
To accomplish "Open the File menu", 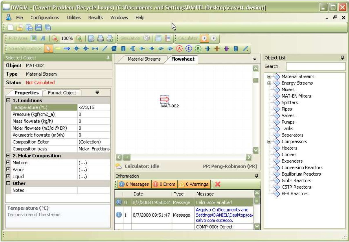I will [19, 18].
